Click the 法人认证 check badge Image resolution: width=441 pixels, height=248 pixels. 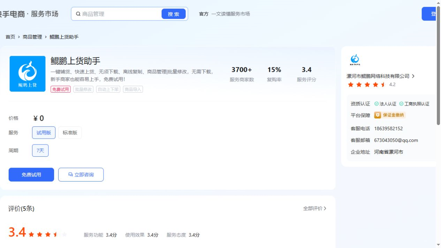click(x=385, y=104)
